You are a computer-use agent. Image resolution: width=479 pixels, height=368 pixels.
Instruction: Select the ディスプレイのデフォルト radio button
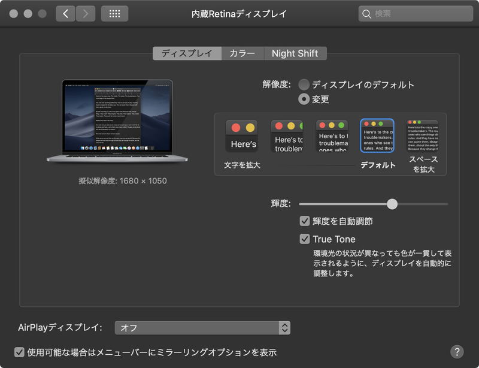click(x=304, y=85)
